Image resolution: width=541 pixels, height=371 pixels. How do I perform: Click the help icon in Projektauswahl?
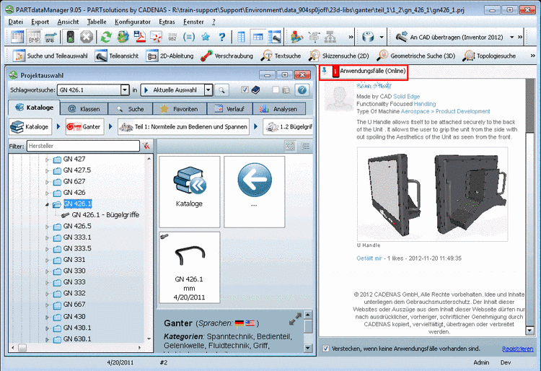pos(302,90)
